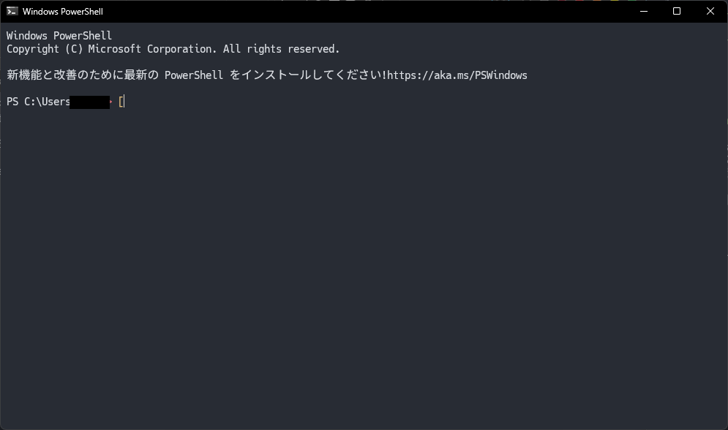Maximize the Windows PowerShell window
728x430 pixels.
[x=677, y=11]
